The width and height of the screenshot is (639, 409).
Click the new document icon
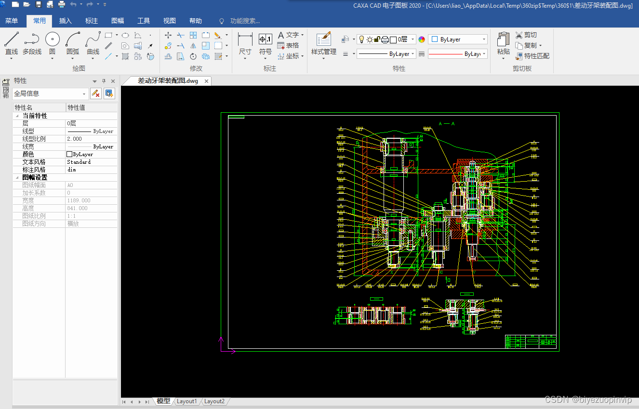pyautogui.click(x=15, y=4)
